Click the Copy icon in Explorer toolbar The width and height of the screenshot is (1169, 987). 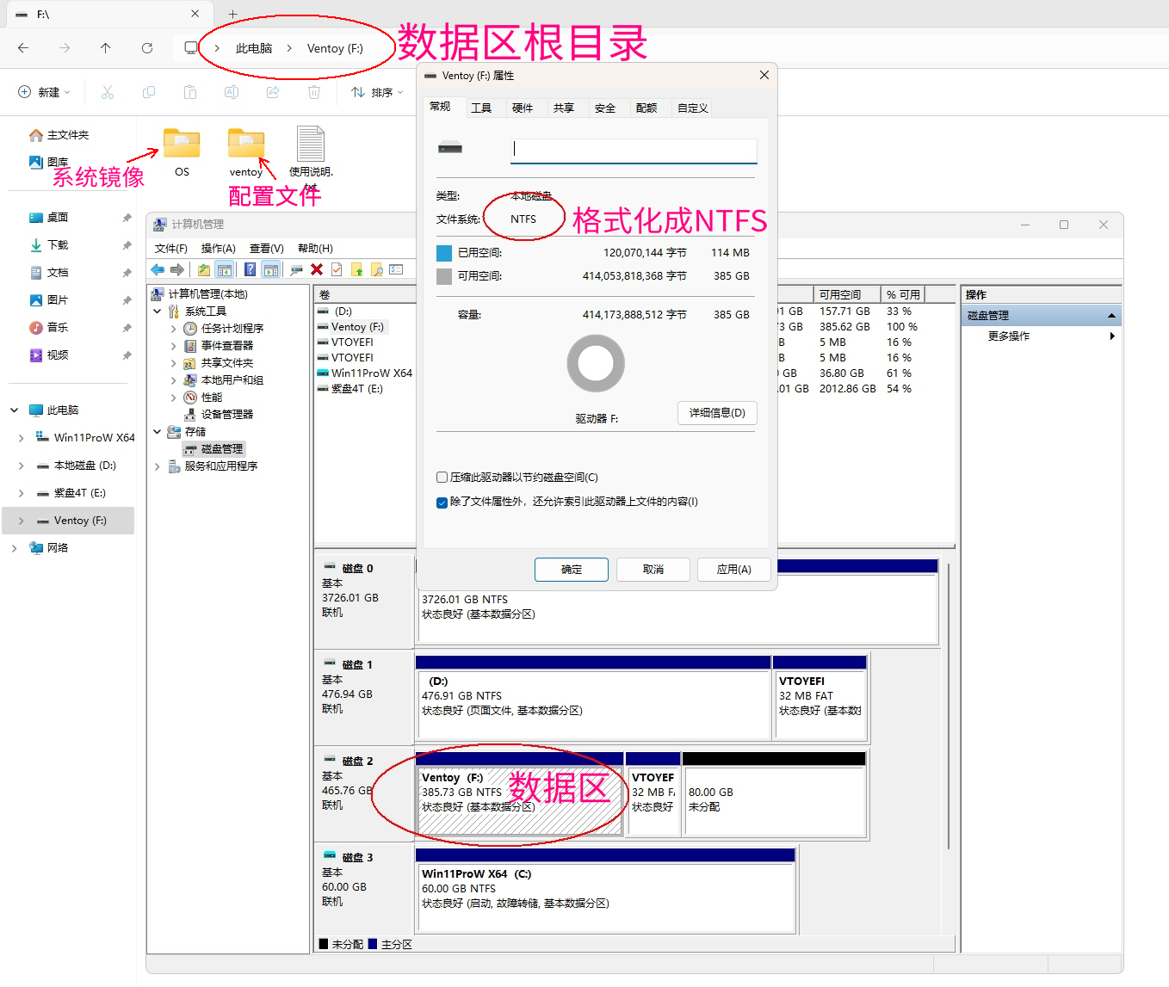point(149,92)
